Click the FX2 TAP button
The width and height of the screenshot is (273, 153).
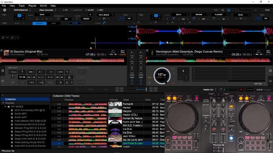[265, 18]
